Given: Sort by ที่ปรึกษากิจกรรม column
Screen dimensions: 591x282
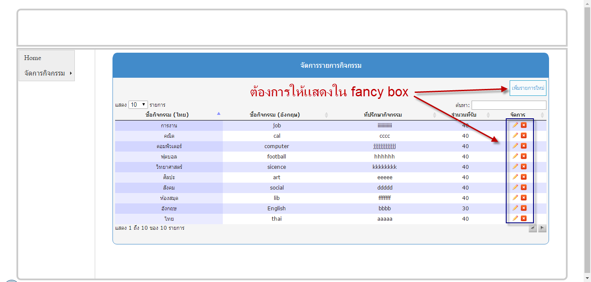Looking at the screenshot, I should (x=384, y=115).
